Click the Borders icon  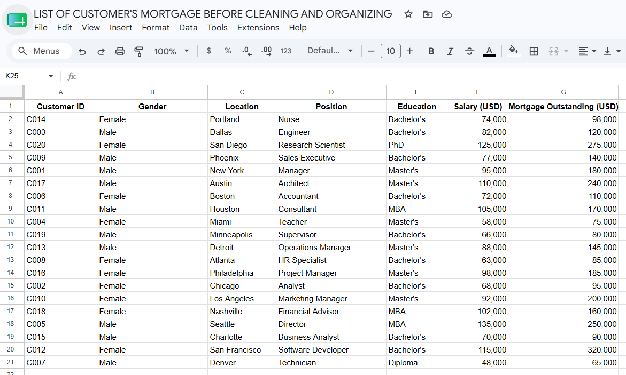pos(534,51)
